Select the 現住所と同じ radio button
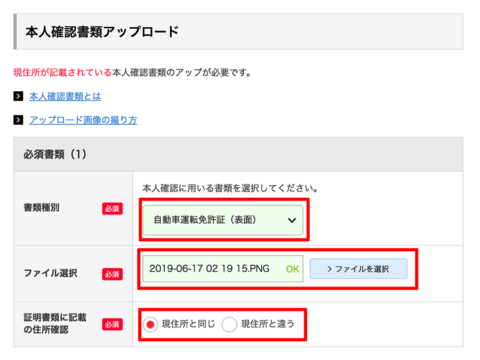 (150, 324)
